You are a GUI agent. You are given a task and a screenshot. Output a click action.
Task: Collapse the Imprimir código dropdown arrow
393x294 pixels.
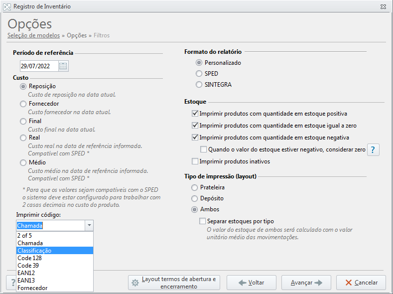pyautogui.click(x=89, y=226)
